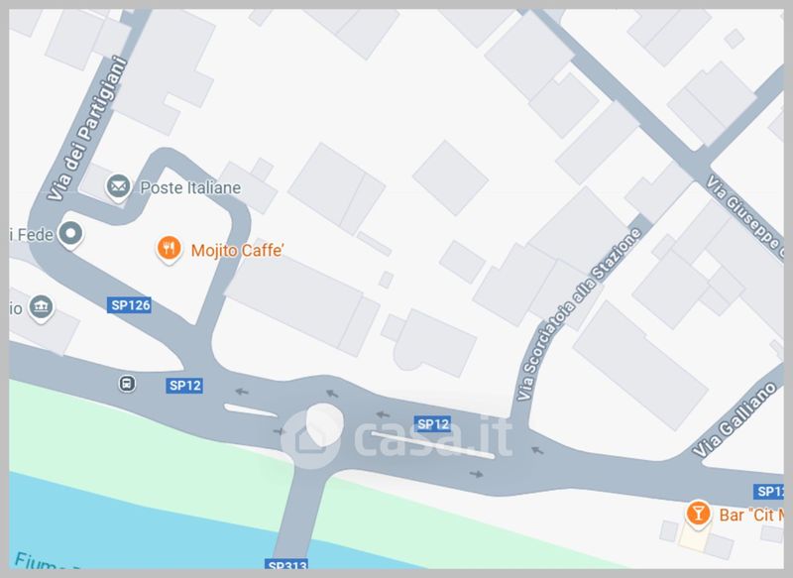Screen dimensions: 793x578
Task: Click the Via dei Partigiani street label
Action: pos(86,129)
